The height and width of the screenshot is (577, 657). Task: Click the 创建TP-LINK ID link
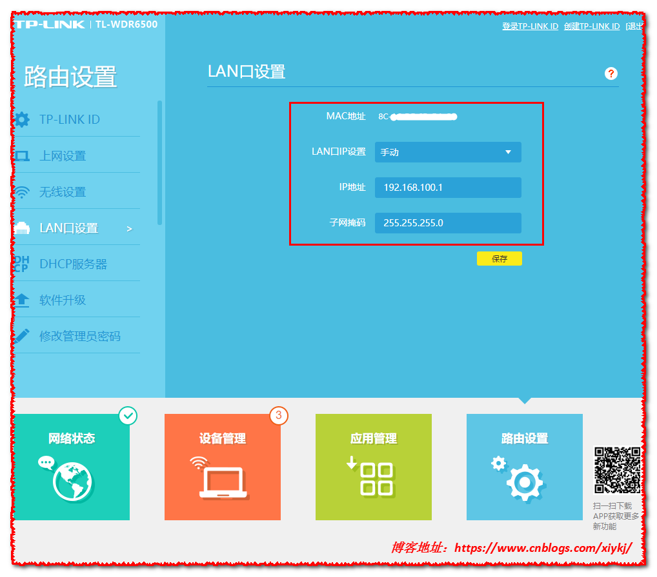click(x=591, y=26)
